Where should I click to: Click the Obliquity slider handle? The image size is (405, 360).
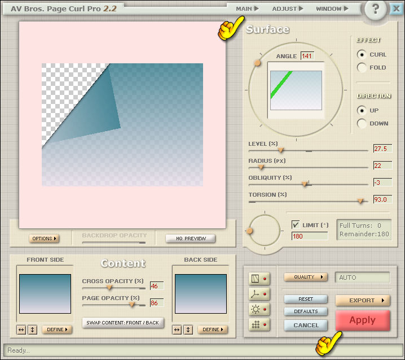click(x=305, y=184)
